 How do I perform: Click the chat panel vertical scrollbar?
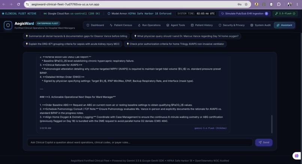click(272, 124)
